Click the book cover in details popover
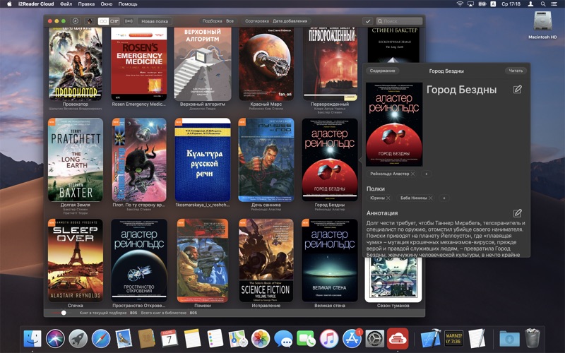Screen dimensions: 565x353 (394, 124)
